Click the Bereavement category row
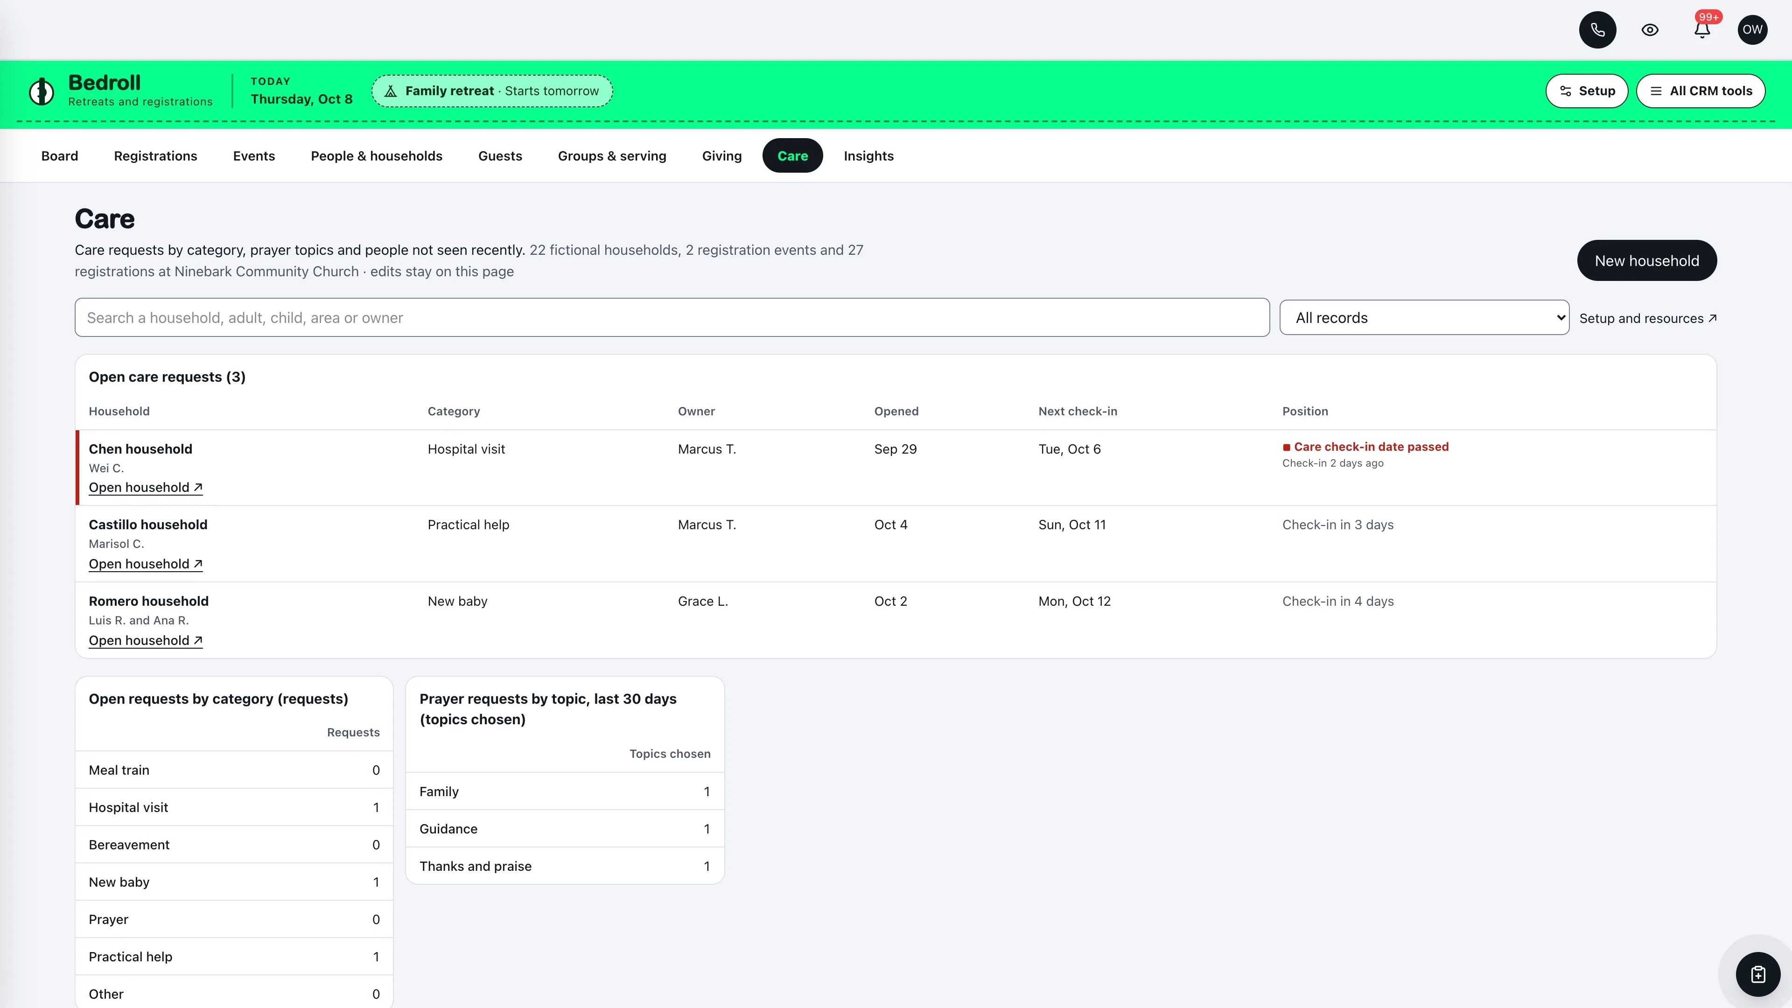1792x1008 pixels. point(234,845)
